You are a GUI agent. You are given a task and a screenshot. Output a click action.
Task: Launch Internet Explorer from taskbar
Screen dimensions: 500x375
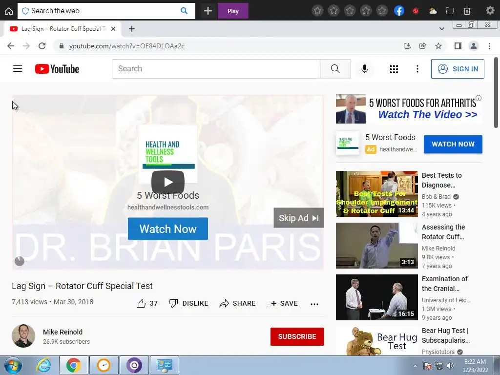tap(43, 365)
